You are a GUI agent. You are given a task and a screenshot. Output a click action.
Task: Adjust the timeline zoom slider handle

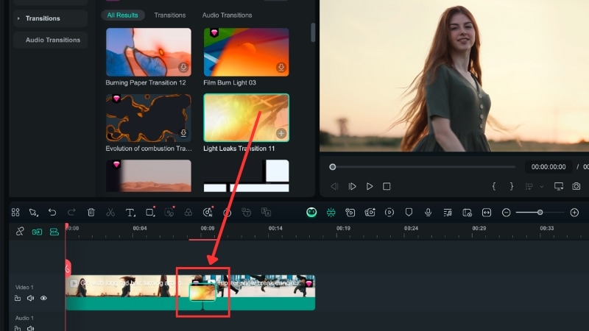click(x=540, y=213)
